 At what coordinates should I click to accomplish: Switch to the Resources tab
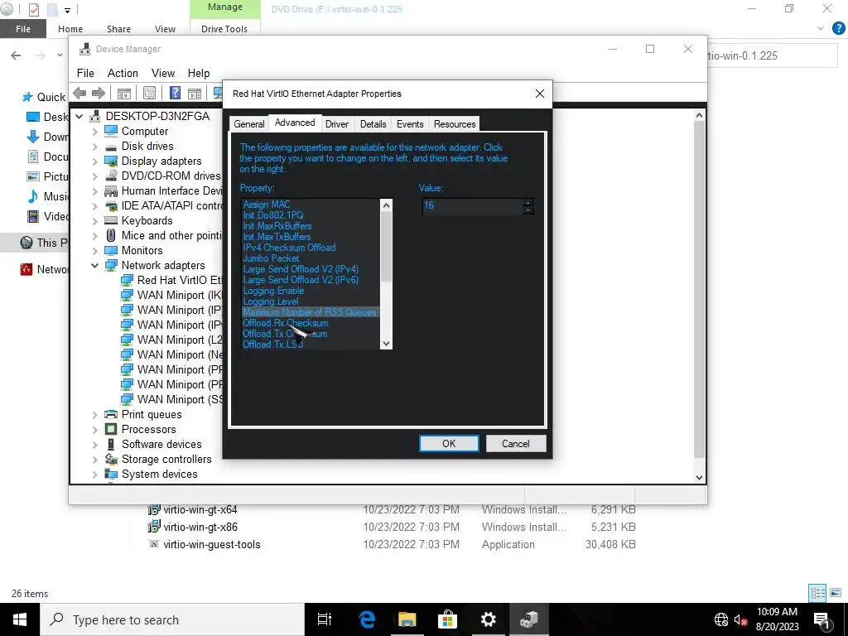455,124
